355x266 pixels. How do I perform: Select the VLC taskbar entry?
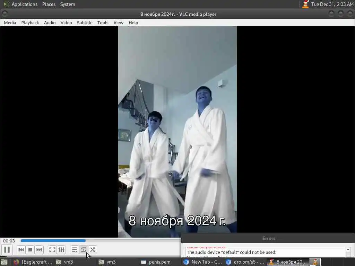click(x=288, y=262)
